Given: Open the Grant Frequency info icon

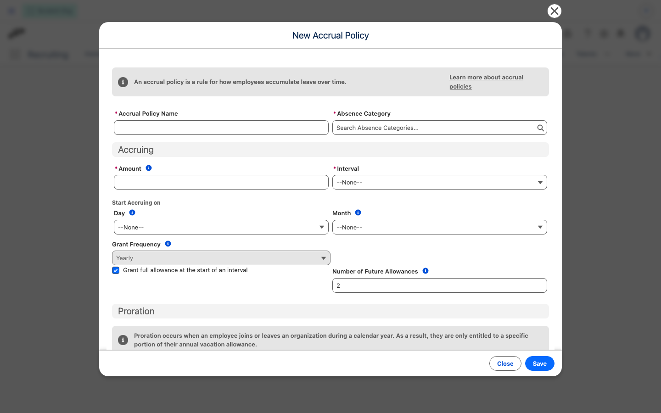Looking at the screenshot, I should coord(168,244).
